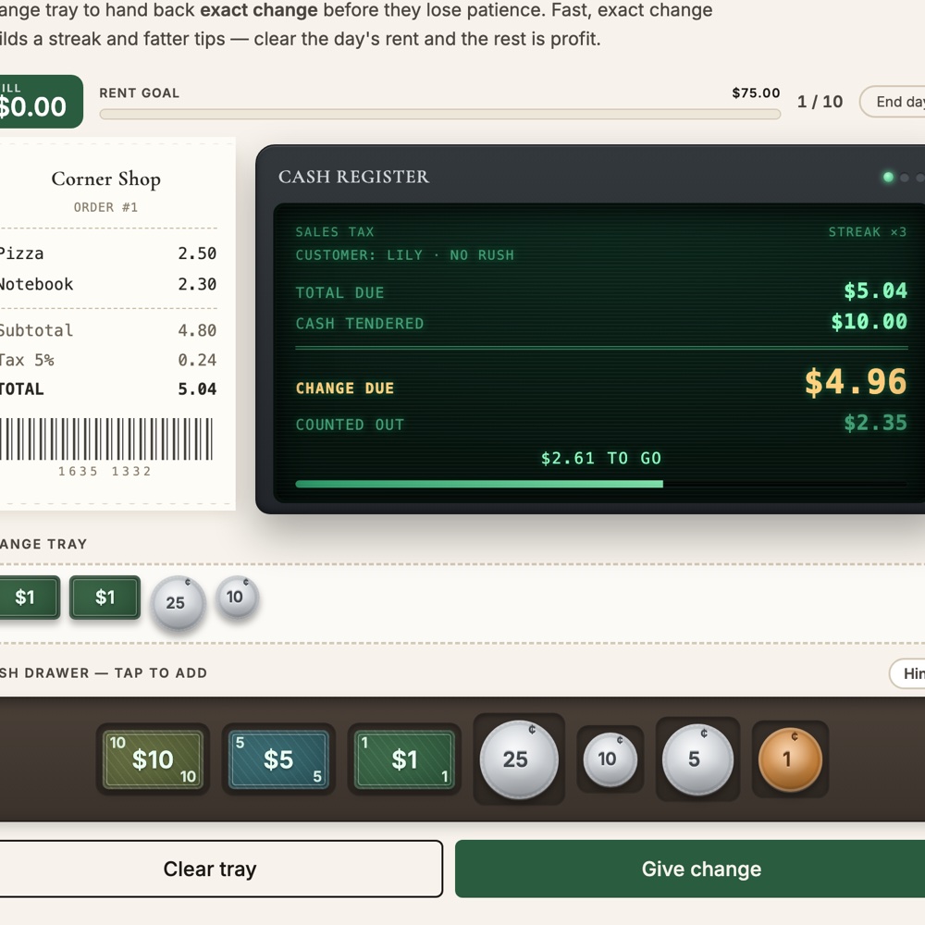Image resolution: width=925 pixels, height=925 pixels.
Task: Tap the 25-cent quarter in the drawer
Action: click(x=519, y=759)
